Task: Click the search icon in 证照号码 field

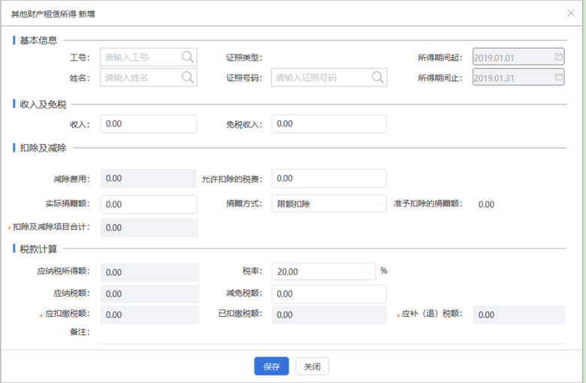Action: pos(376,77)
